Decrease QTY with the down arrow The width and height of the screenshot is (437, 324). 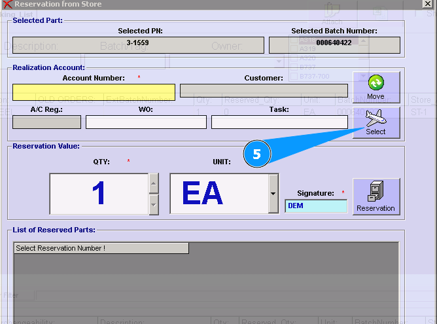click(x=154, y=204)
